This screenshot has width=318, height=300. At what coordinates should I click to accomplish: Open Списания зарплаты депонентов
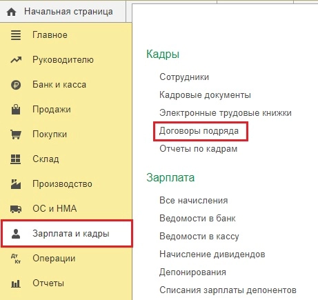coord(228,290)
